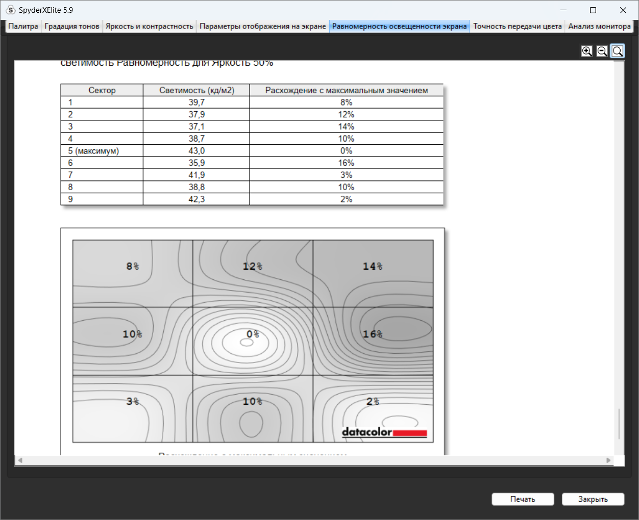This screenshot has width=639, height=520.
Task: Switch to Точность передачи цвета tab
Action: click(518, 27)
